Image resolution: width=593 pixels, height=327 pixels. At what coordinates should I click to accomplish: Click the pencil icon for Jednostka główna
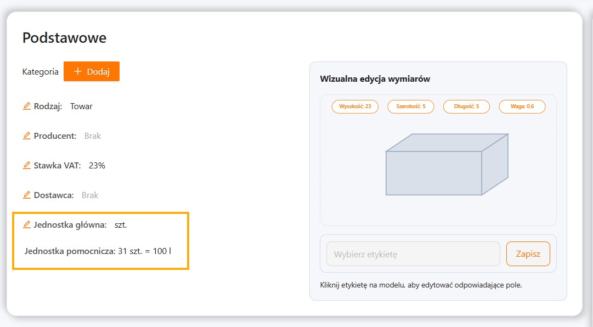click(27, 224)
